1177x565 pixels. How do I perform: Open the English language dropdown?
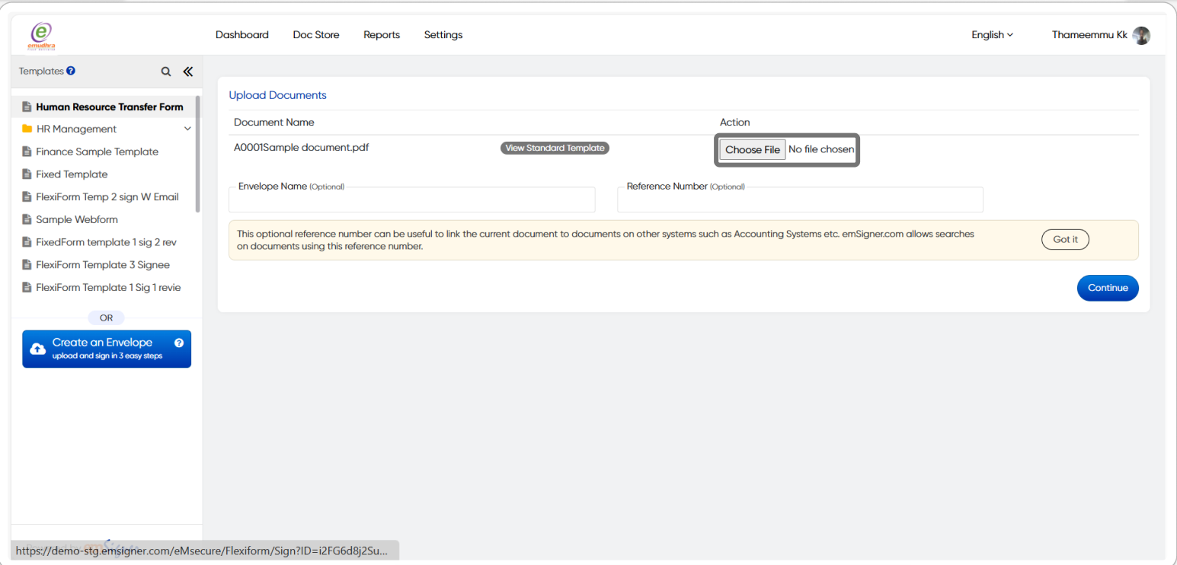992,35
